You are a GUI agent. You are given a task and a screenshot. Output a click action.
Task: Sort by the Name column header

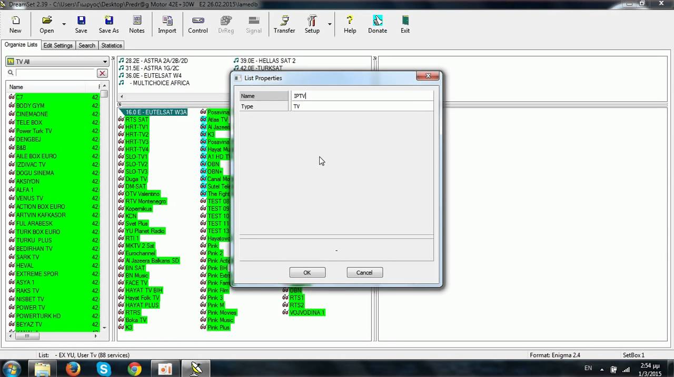click(52, 87)
